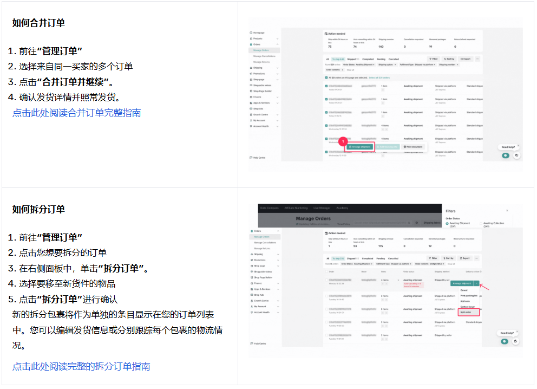Open green chat bubble in merge-orders screenshot
The width and height of the screenshot is (537, 389).
point(505,155)
